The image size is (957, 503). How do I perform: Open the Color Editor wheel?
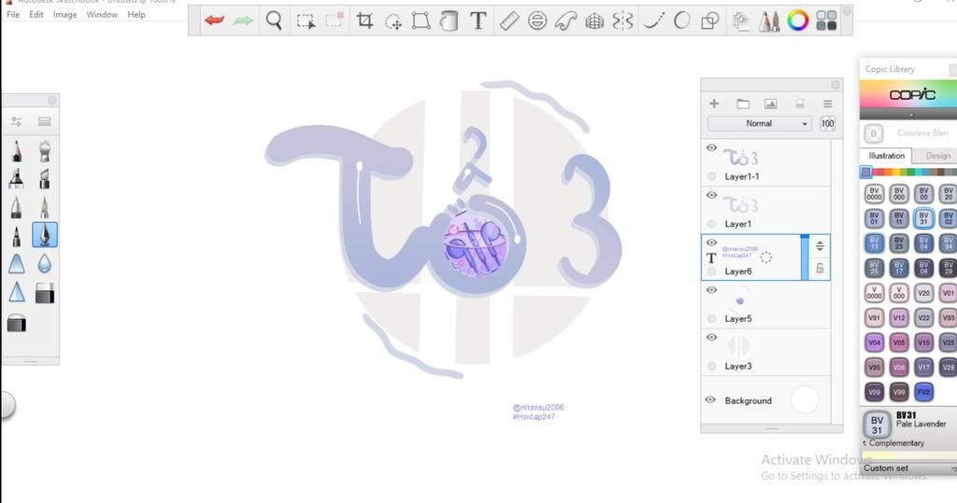click(798, 21)
